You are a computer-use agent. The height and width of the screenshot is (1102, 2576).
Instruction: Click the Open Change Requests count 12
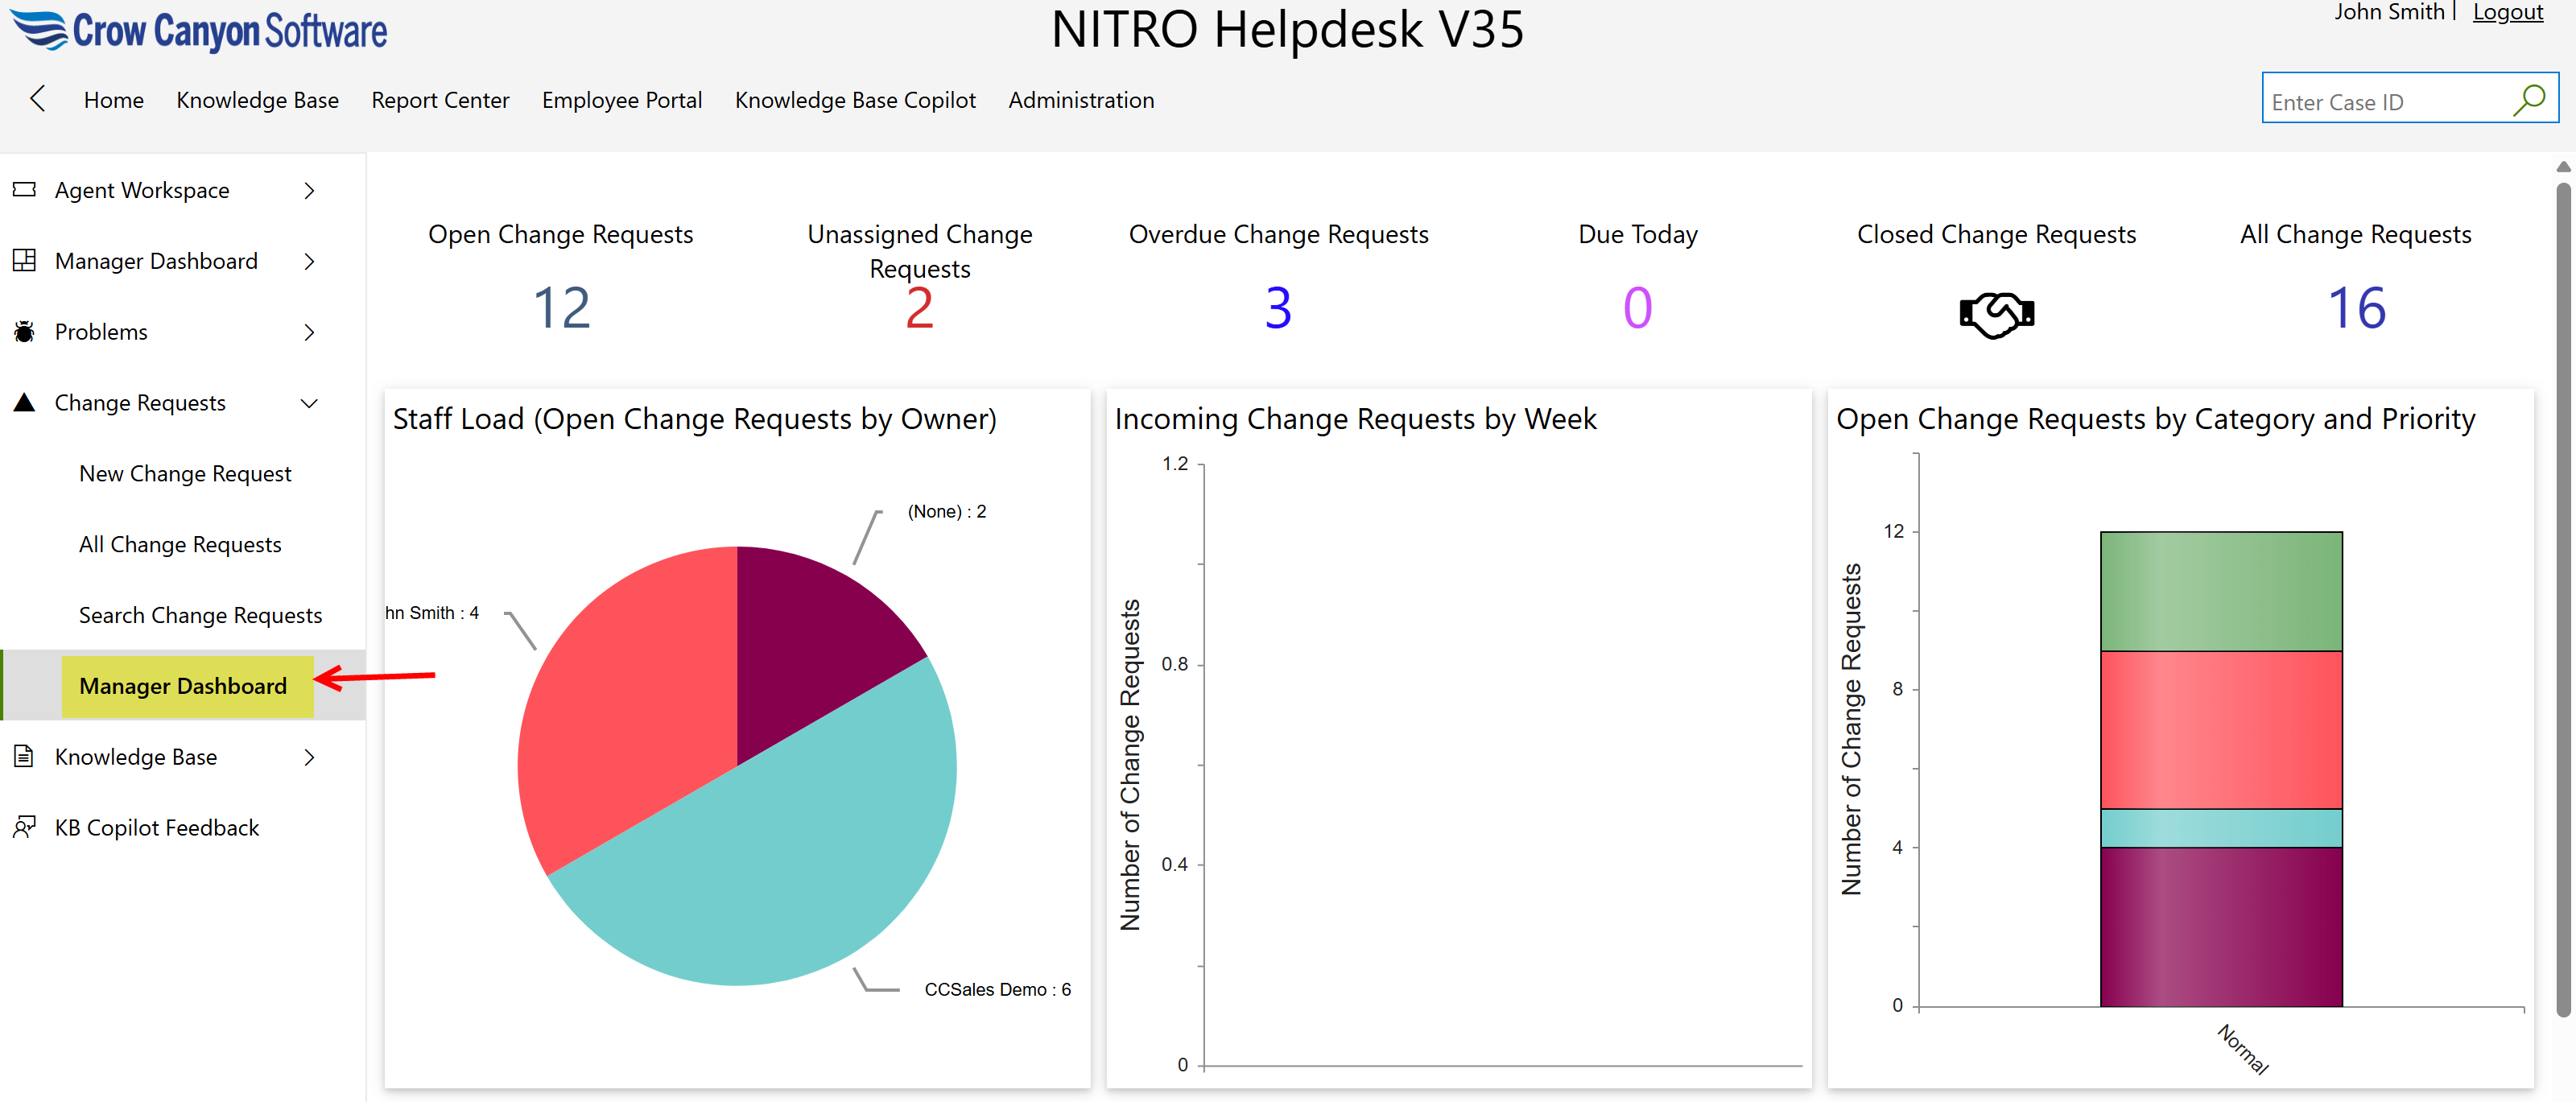[561, 308]
